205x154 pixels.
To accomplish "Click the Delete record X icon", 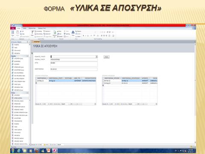I will point(58,37).
